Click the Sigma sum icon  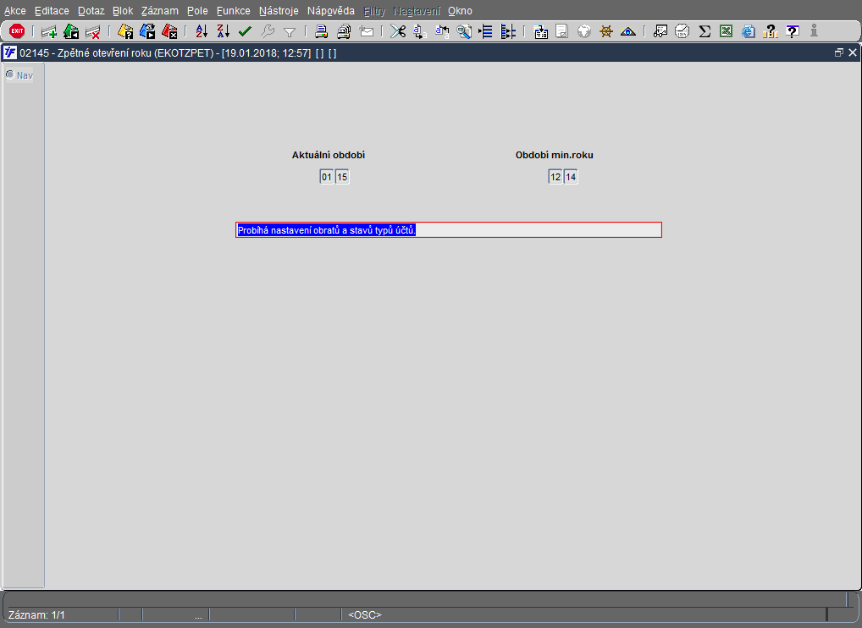click(705, 31)
